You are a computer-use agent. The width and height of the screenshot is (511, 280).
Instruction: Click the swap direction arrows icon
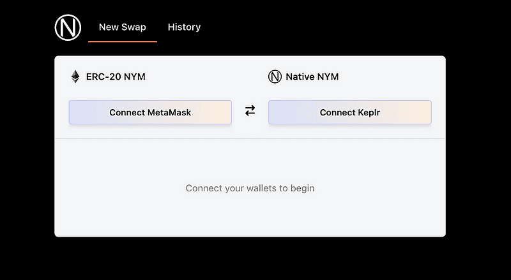(x=250, y=111)
